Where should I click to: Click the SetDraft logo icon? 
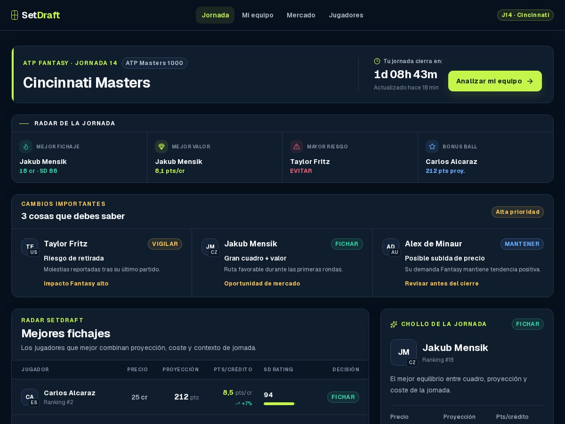pyautogui.click(x=15, y=15)
